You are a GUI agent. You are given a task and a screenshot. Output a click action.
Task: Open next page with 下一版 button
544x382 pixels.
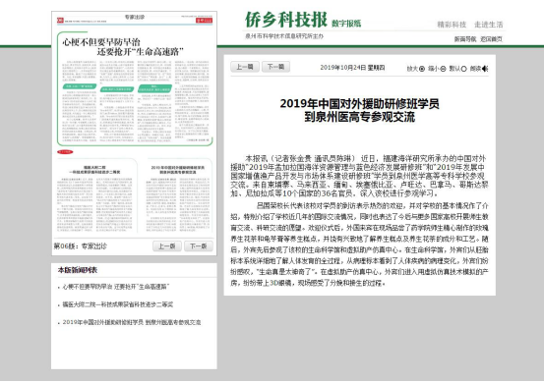click(x=198, y=246)
